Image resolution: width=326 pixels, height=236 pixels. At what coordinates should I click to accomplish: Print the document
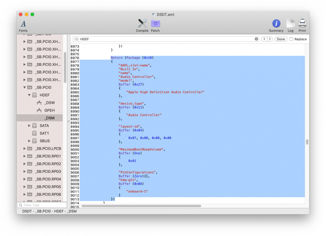click(302, 26)
